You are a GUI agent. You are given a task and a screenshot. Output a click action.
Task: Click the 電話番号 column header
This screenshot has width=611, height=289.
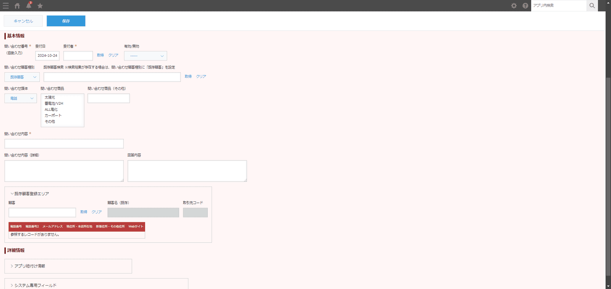tap(16, 227)
